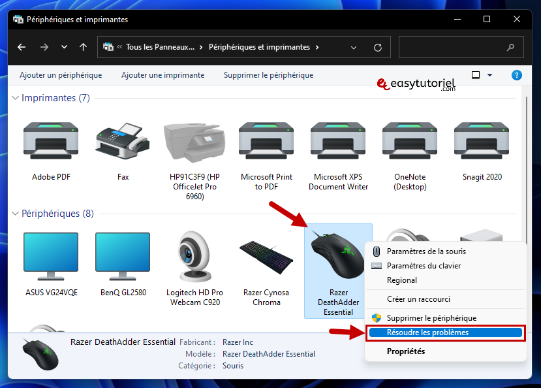541x388 pixels.
Task: Open recent locations dropdown arrow
Action: click(64, 47)
